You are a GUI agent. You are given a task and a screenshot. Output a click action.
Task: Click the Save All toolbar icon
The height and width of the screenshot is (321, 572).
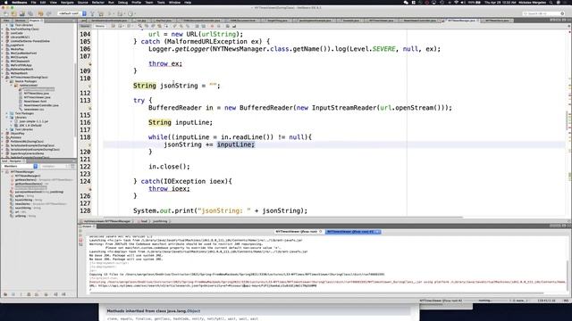30,13
